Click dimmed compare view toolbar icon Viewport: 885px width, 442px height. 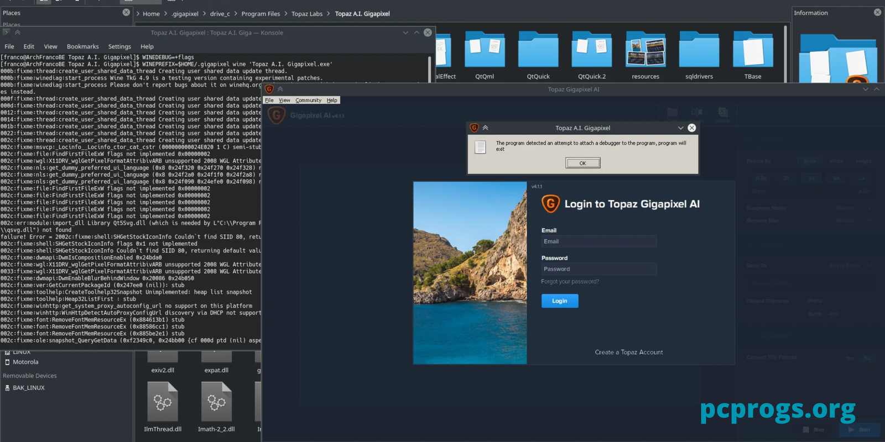click(x=697, y=112)
